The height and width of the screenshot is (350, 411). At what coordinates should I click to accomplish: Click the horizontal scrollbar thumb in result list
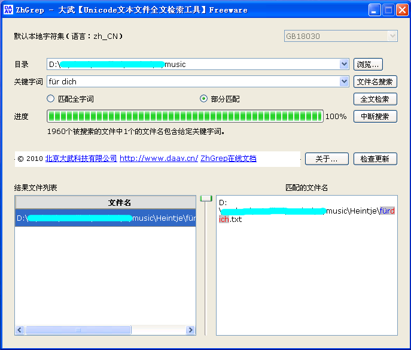pos(78,330)
